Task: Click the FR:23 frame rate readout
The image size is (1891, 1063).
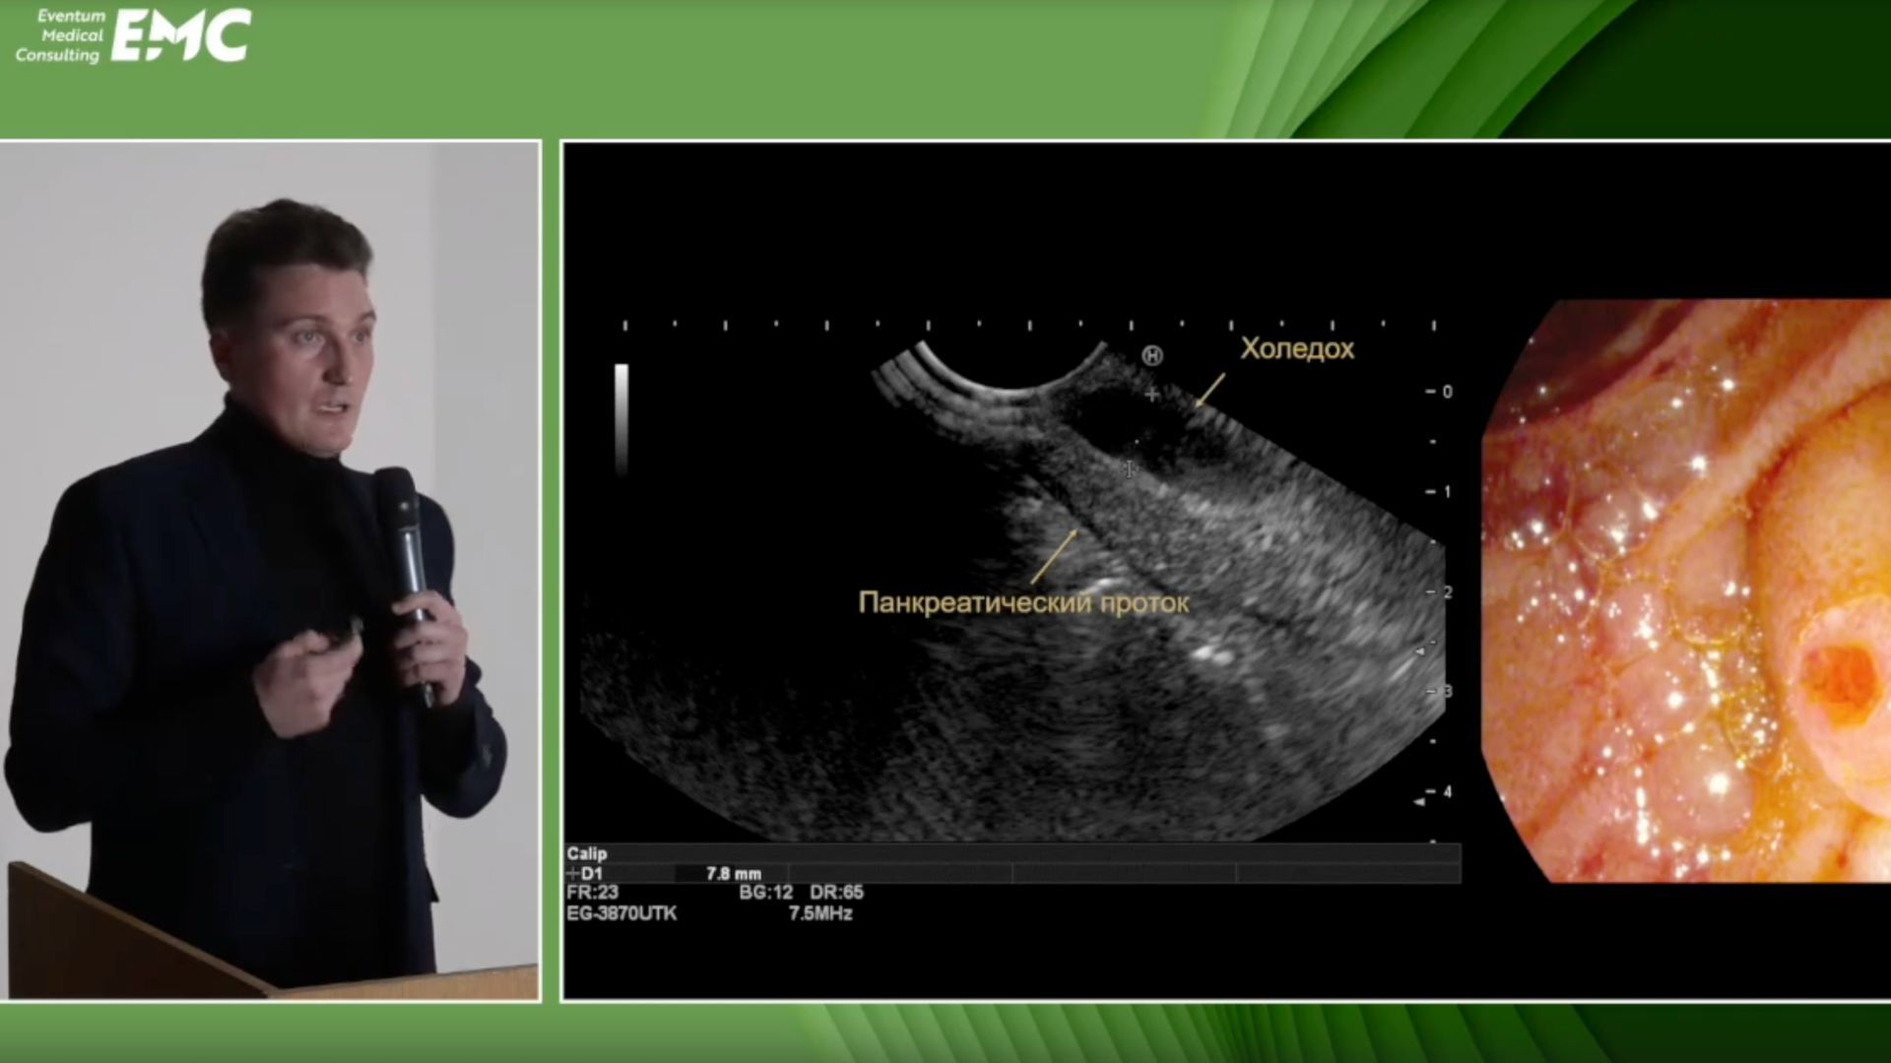Action: [x=592, y=893]
